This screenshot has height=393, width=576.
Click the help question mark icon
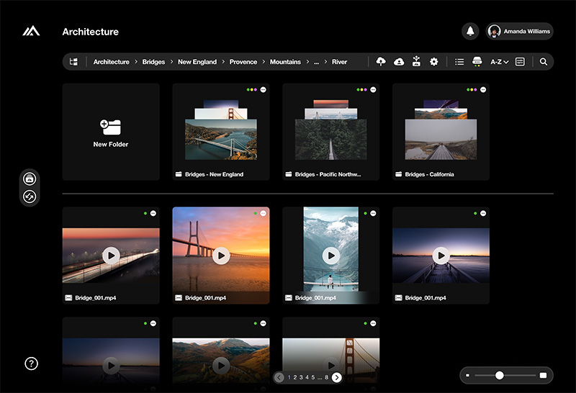tap(31, 363)
